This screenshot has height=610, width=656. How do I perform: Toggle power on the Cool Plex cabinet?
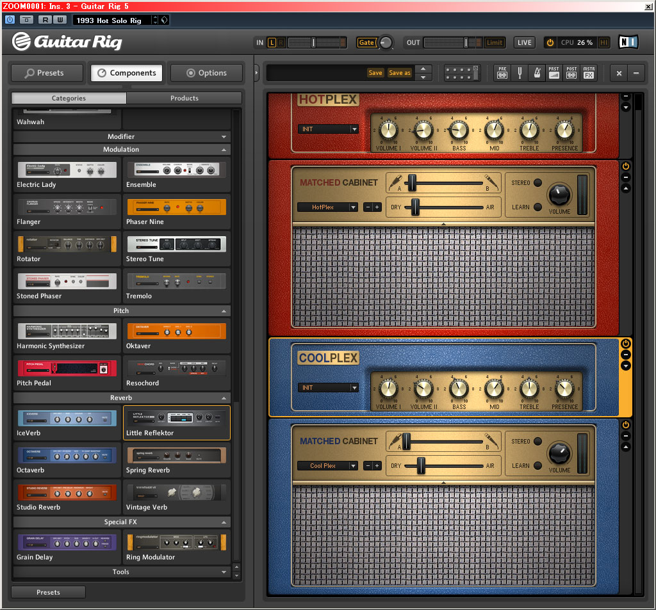tap(625, 425)
